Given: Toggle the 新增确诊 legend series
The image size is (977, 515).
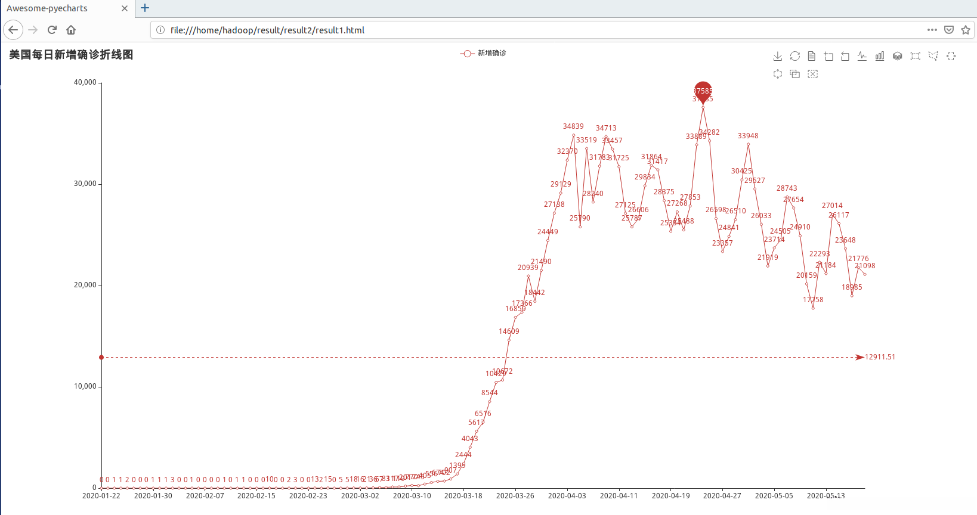Looking at the screenshot, I should tap(483, 53).
